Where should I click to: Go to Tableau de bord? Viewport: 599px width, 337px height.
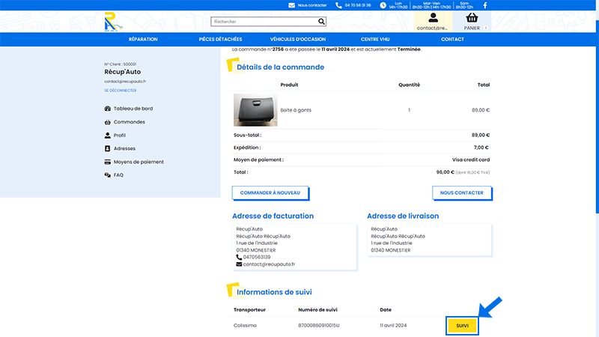pyautogui.click(x=133, y=109)
